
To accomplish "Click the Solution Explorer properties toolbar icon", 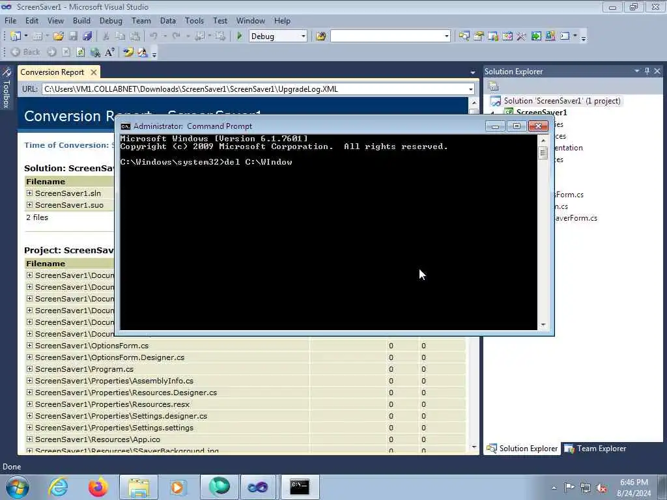I will (x=494, y=87).
